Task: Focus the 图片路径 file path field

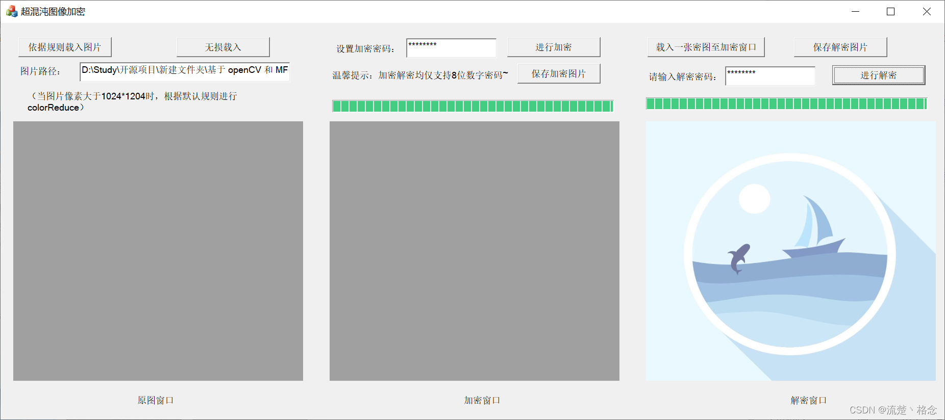Action: click(x=185, y=72)
